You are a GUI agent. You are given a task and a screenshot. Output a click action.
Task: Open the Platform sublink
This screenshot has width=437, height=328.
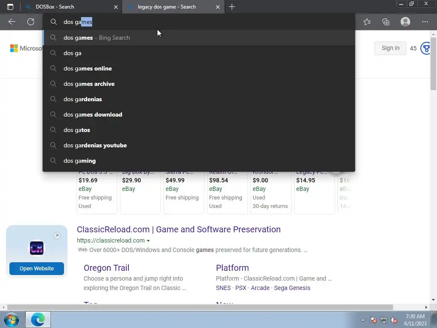pyautogui.click(x=233, y=268)
